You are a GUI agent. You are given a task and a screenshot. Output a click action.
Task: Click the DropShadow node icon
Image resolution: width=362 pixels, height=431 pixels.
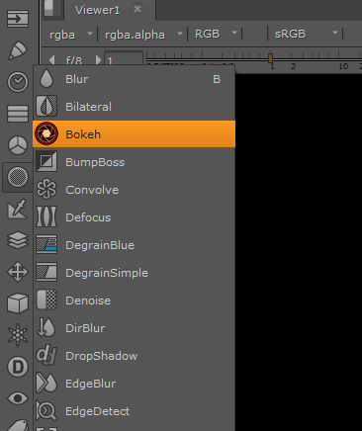(46, 355)
